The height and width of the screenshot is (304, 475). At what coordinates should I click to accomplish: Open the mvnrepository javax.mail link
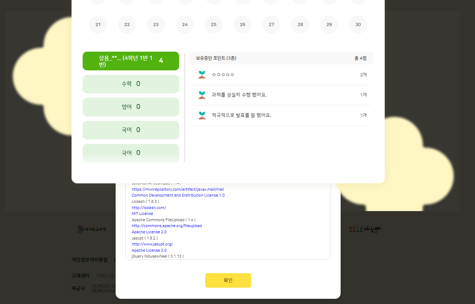click(x=177, y=189)
